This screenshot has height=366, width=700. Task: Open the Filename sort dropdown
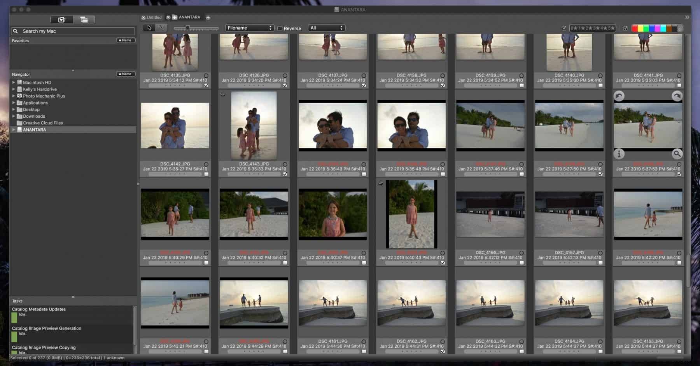coord(249,28)
